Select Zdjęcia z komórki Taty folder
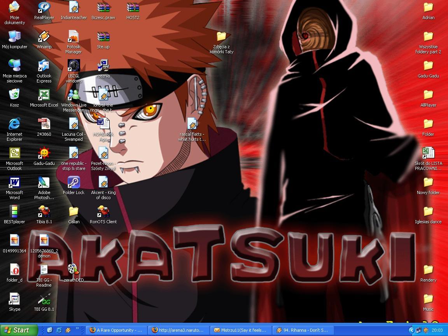Viewport: 448px width, 336px height. [x=222, y=36]
